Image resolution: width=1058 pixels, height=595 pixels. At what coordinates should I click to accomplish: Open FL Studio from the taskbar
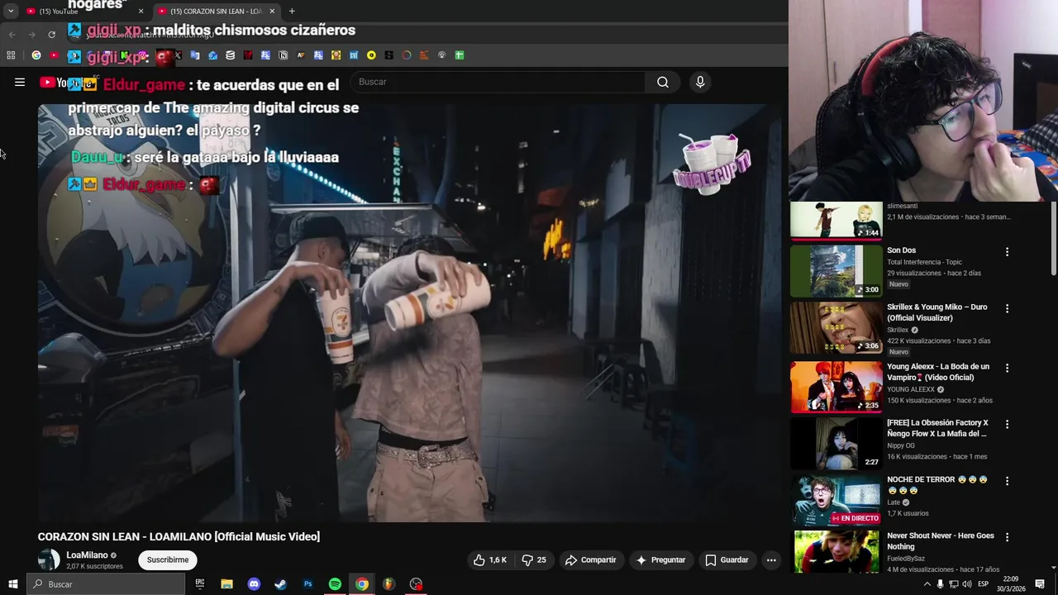coord(388,584)
